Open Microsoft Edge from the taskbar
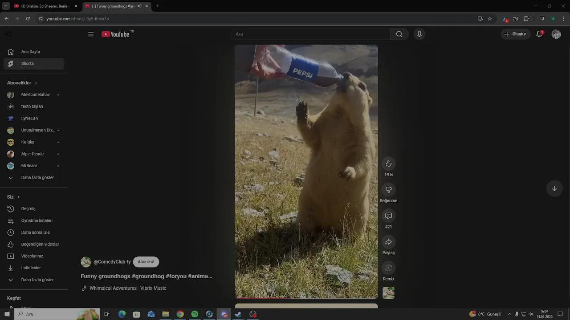570x320 pixels. [122, 314]
